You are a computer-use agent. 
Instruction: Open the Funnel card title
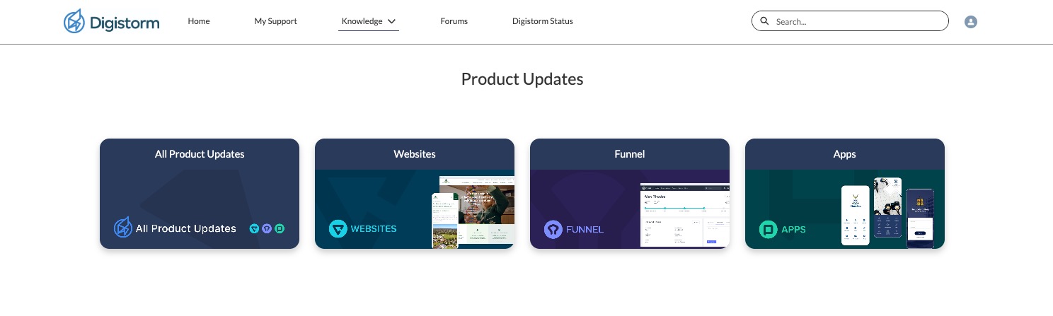[x=630, y=154]
